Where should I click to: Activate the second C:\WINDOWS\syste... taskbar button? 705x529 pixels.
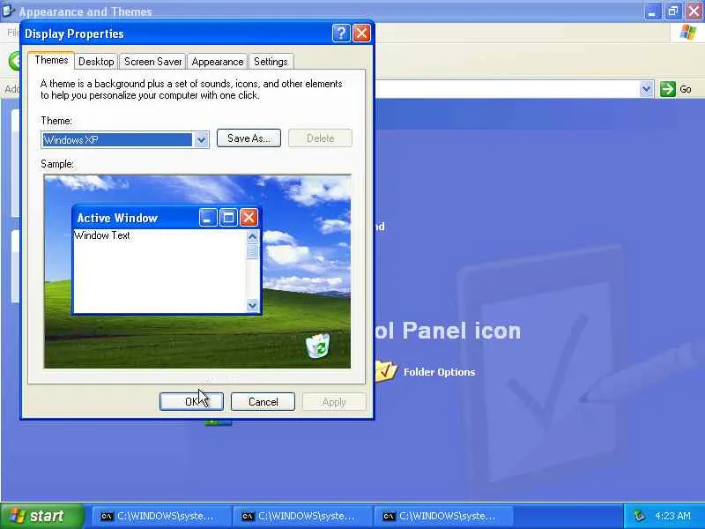[301, 516]
